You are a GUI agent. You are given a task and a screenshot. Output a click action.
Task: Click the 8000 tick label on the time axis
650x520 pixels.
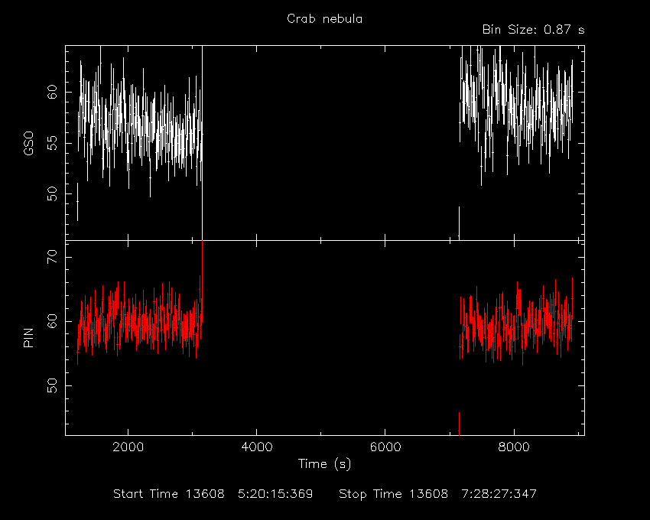(514, 447)
